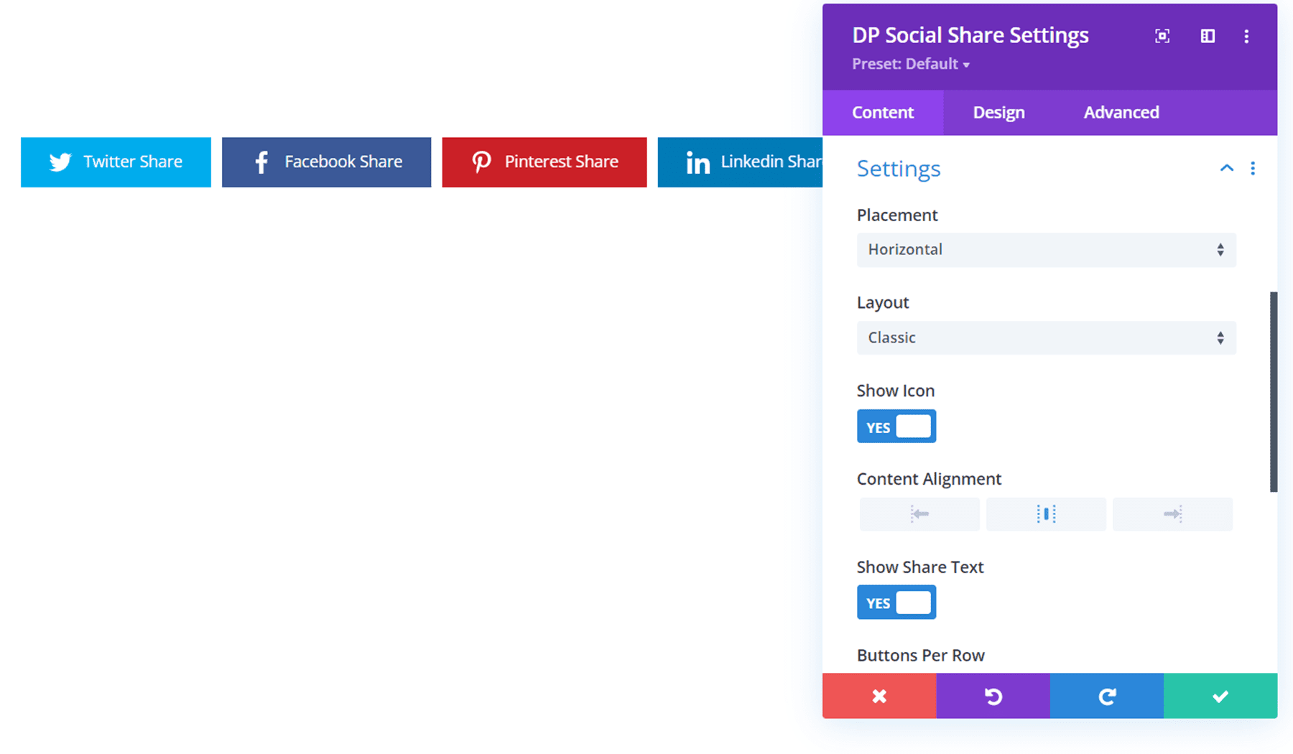Viewport: 1293px width, 754px height.
Task: Select center Content Alignment
Action: tap(1046, 514)
